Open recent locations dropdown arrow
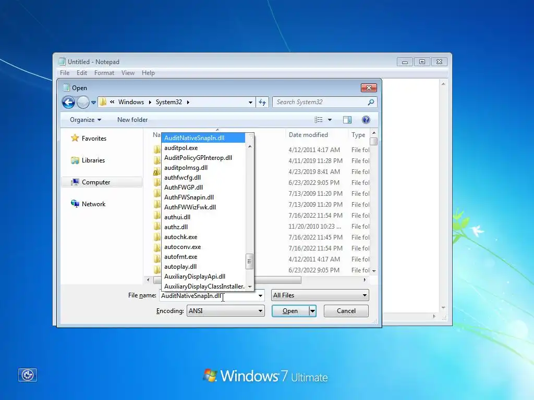The width and height of the screenshot is (534, 400). point(93,103)
